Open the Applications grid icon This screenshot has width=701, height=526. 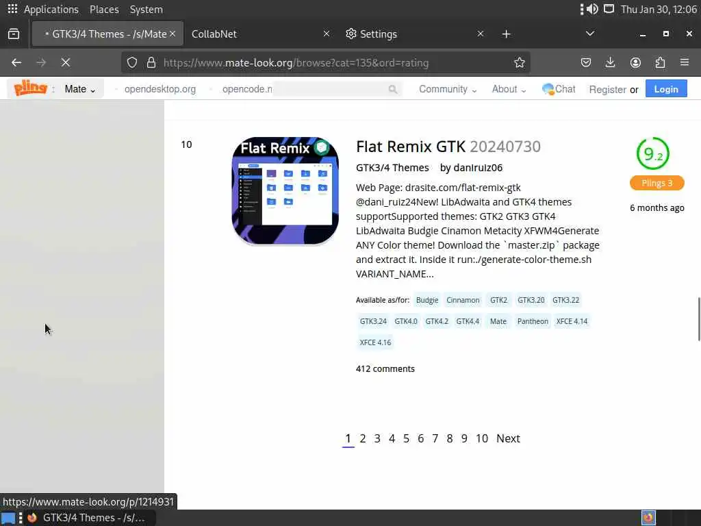(x=12, y=9)
